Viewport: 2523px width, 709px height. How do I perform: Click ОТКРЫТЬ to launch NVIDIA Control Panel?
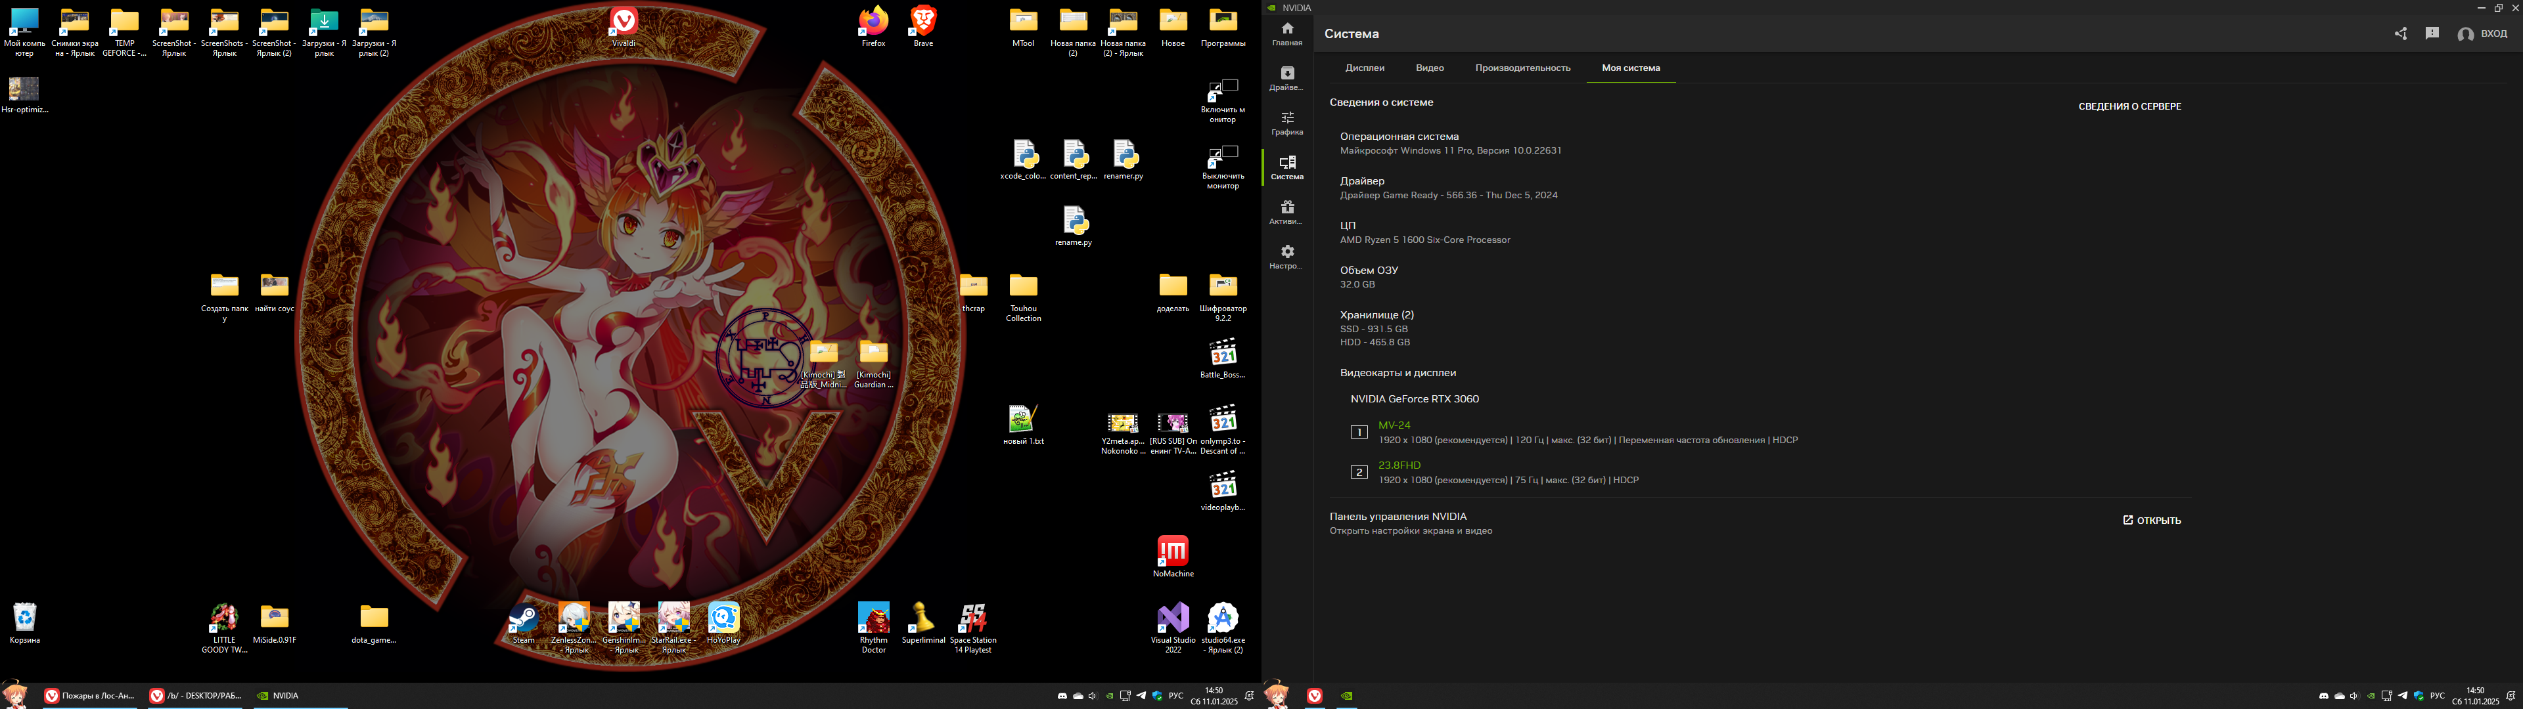point(2152,520)
